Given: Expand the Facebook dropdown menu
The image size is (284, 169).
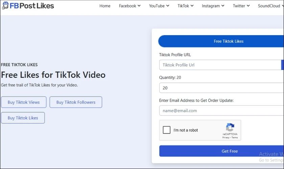Looking at the screenshot, I should pyautogui.click(x=129, y=6).
